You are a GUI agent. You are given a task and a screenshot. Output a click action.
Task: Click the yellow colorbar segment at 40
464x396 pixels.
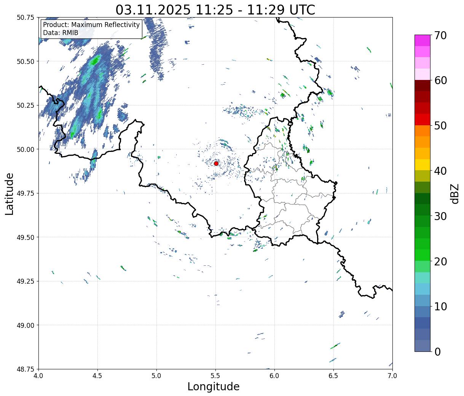[423, 164]
